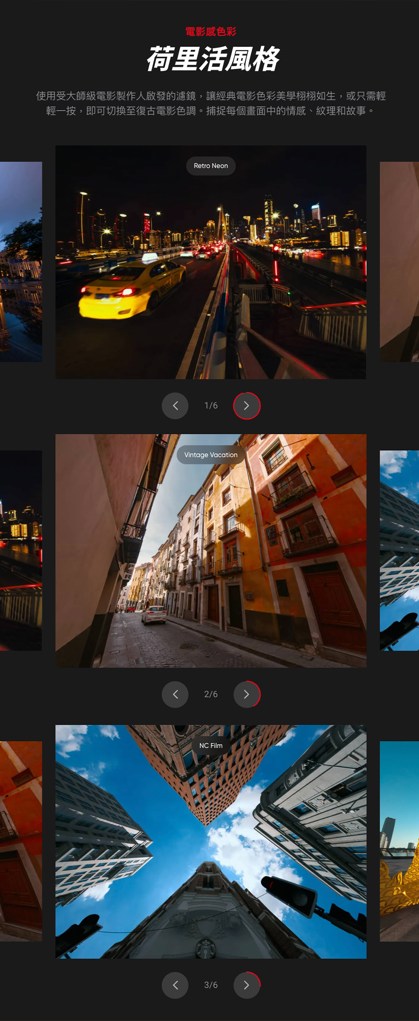Select the orange building thumbnail left of NC Film
Viewport: 419px width, 1021px height.
21,841
